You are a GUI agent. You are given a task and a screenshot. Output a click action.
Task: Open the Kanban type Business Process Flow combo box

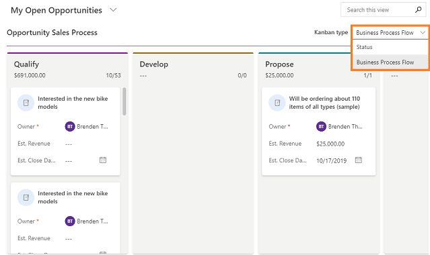390,33
